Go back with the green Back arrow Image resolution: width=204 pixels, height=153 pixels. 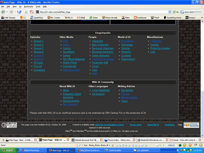[x=3, y=12]
